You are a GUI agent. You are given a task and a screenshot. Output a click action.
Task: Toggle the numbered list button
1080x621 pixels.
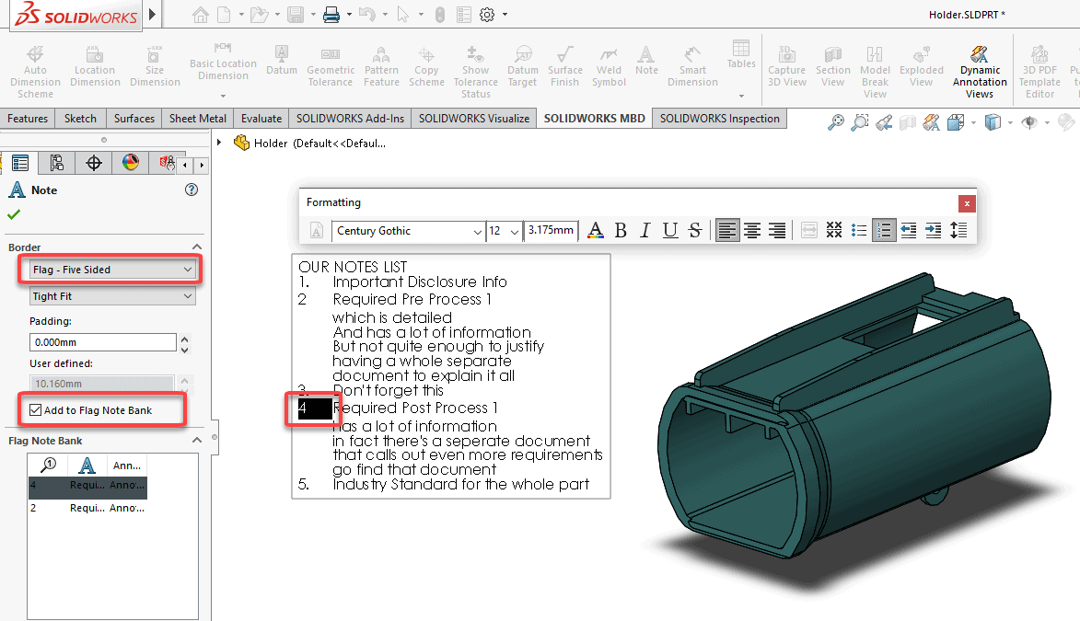884,231
